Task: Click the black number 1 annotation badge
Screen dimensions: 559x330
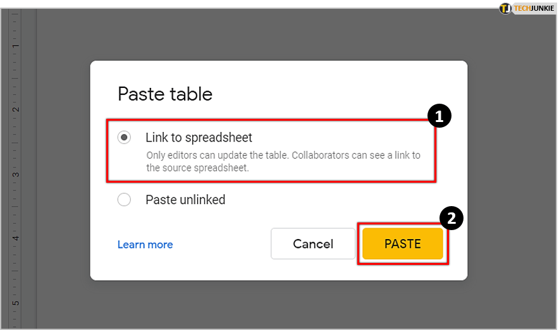Action: [x=439, y=116]
